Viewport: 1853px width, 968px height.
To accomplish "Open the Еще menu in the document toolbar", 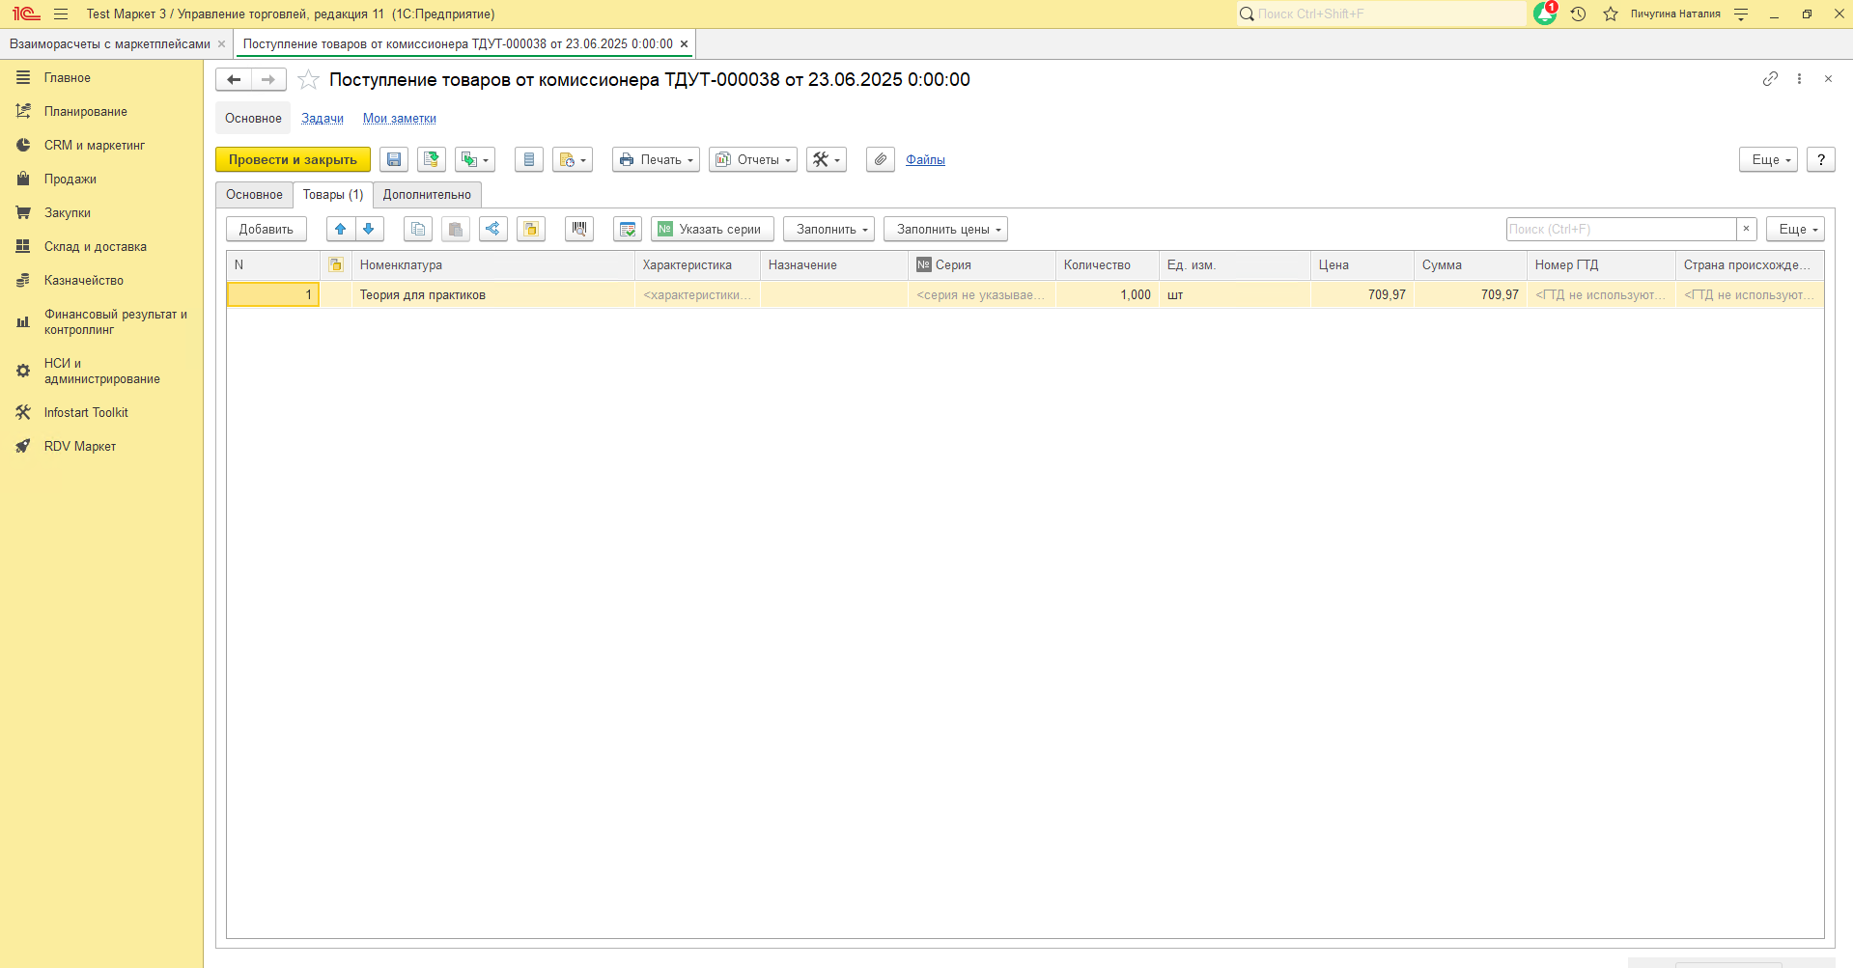I will pyautogui.click(x=1768, y=159).
